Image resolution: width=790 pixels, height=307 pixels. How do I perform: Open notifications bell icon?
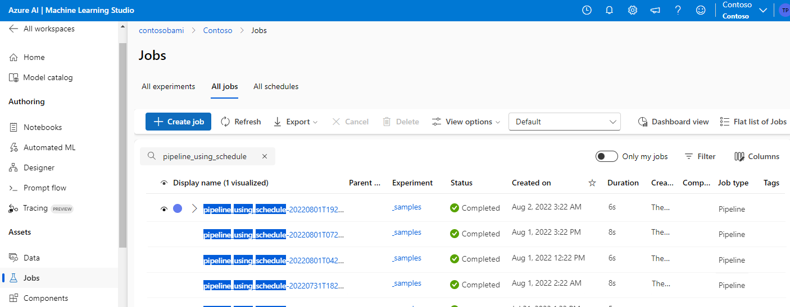pos(609,10)
